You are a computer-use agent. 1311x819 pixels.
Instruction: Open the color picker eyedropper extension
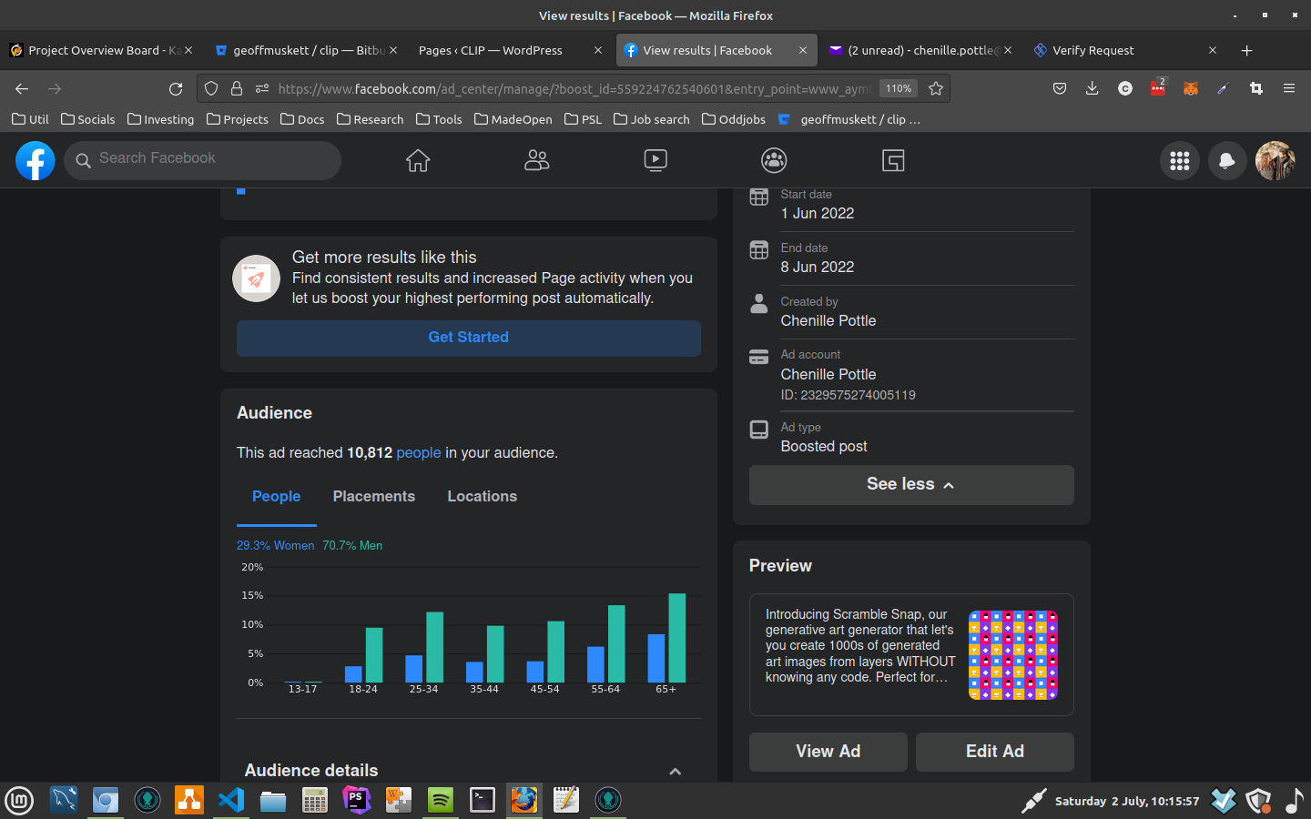[1223, 88]
